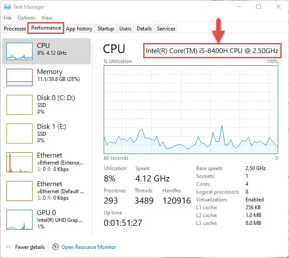
Task: Select the Disk 1 (E:) graph thumbnail
Action: tap(20, 134)
